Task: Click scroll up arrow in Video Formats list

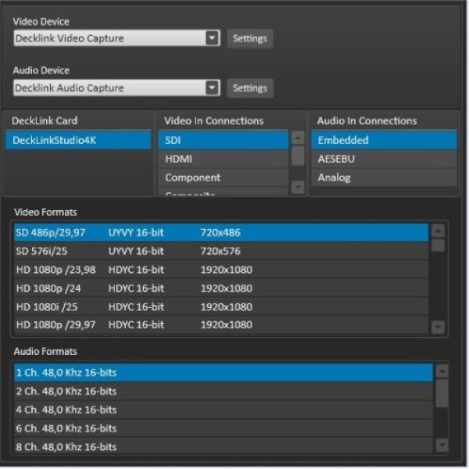Action: 439,231
